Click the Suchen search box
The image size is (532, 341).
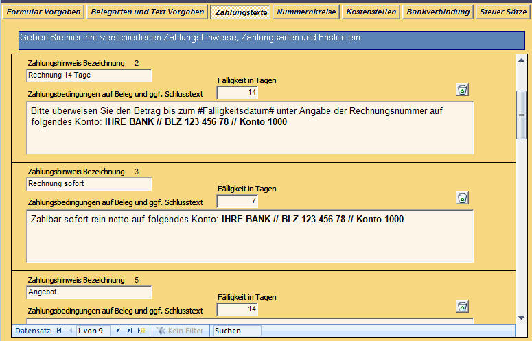point(237,331)
